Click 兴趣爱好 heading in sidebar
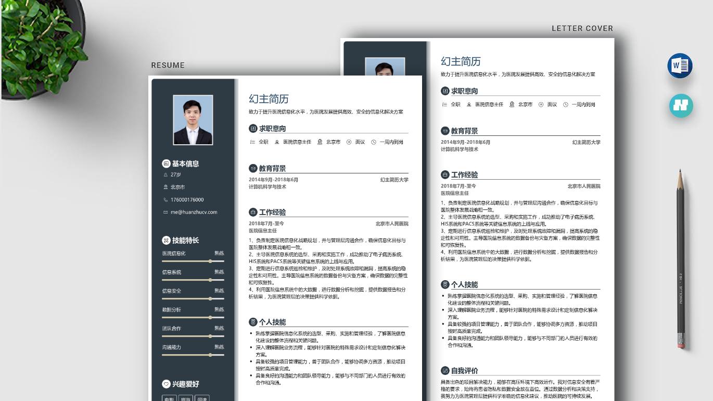Image resolution: width=713 pixels, height=401 pixels. coord(186,384)
